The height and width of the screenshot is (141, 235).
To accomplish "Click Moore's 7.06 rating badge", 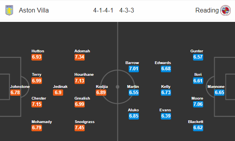I will [x=198, y=104].
